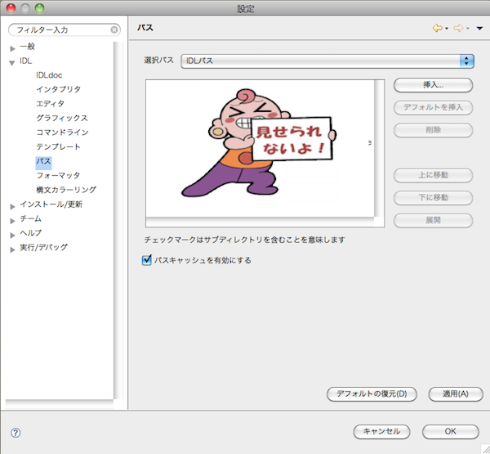Screen dimensions: 490x454
Task: Click the green zoom window button
Action: (39, 8)
